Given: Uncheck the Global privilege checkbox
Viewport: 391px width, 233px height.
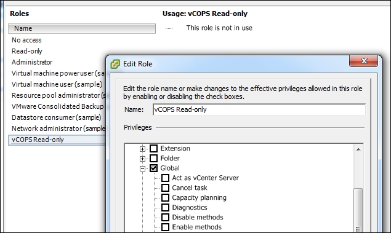Looking at the screenshot, I should 153,168.
